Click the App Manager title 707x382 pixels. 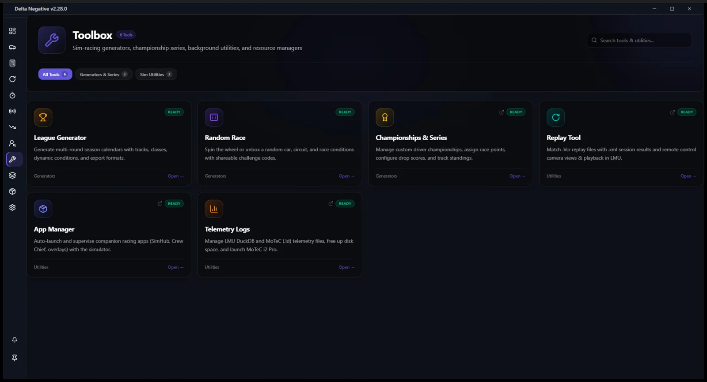(x=54, y=229)
